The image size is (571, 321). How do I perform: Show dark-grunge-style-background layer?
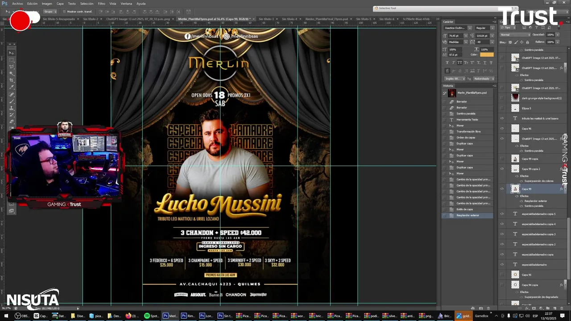coord(502,98)
